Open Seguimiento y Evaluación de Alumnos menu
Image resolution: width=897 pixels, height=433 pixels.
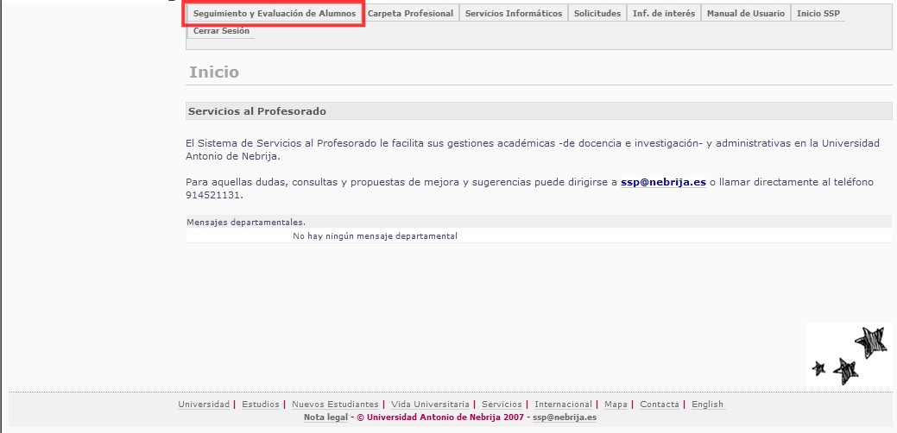tap(274, 13)
